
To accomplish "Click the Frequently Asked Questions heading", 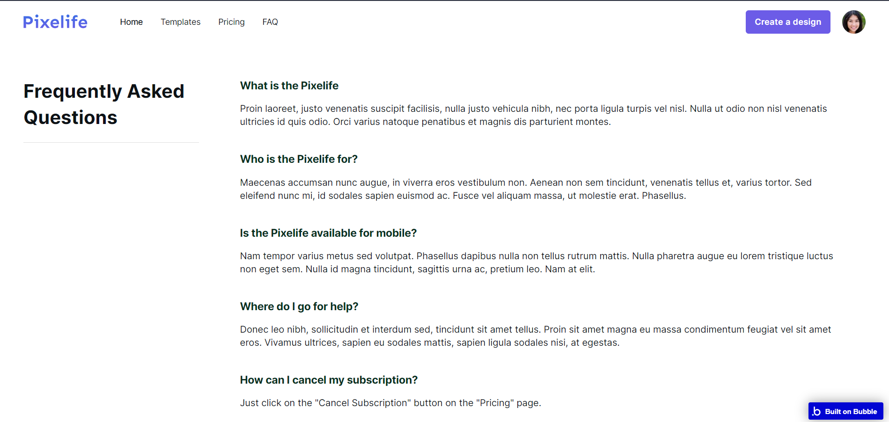I will (104, 104).
